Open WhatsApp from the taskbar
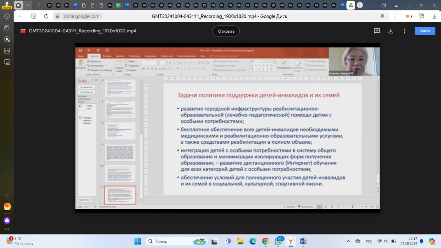Viewport: 441px width, 248px height. click(x=278, y=241)
